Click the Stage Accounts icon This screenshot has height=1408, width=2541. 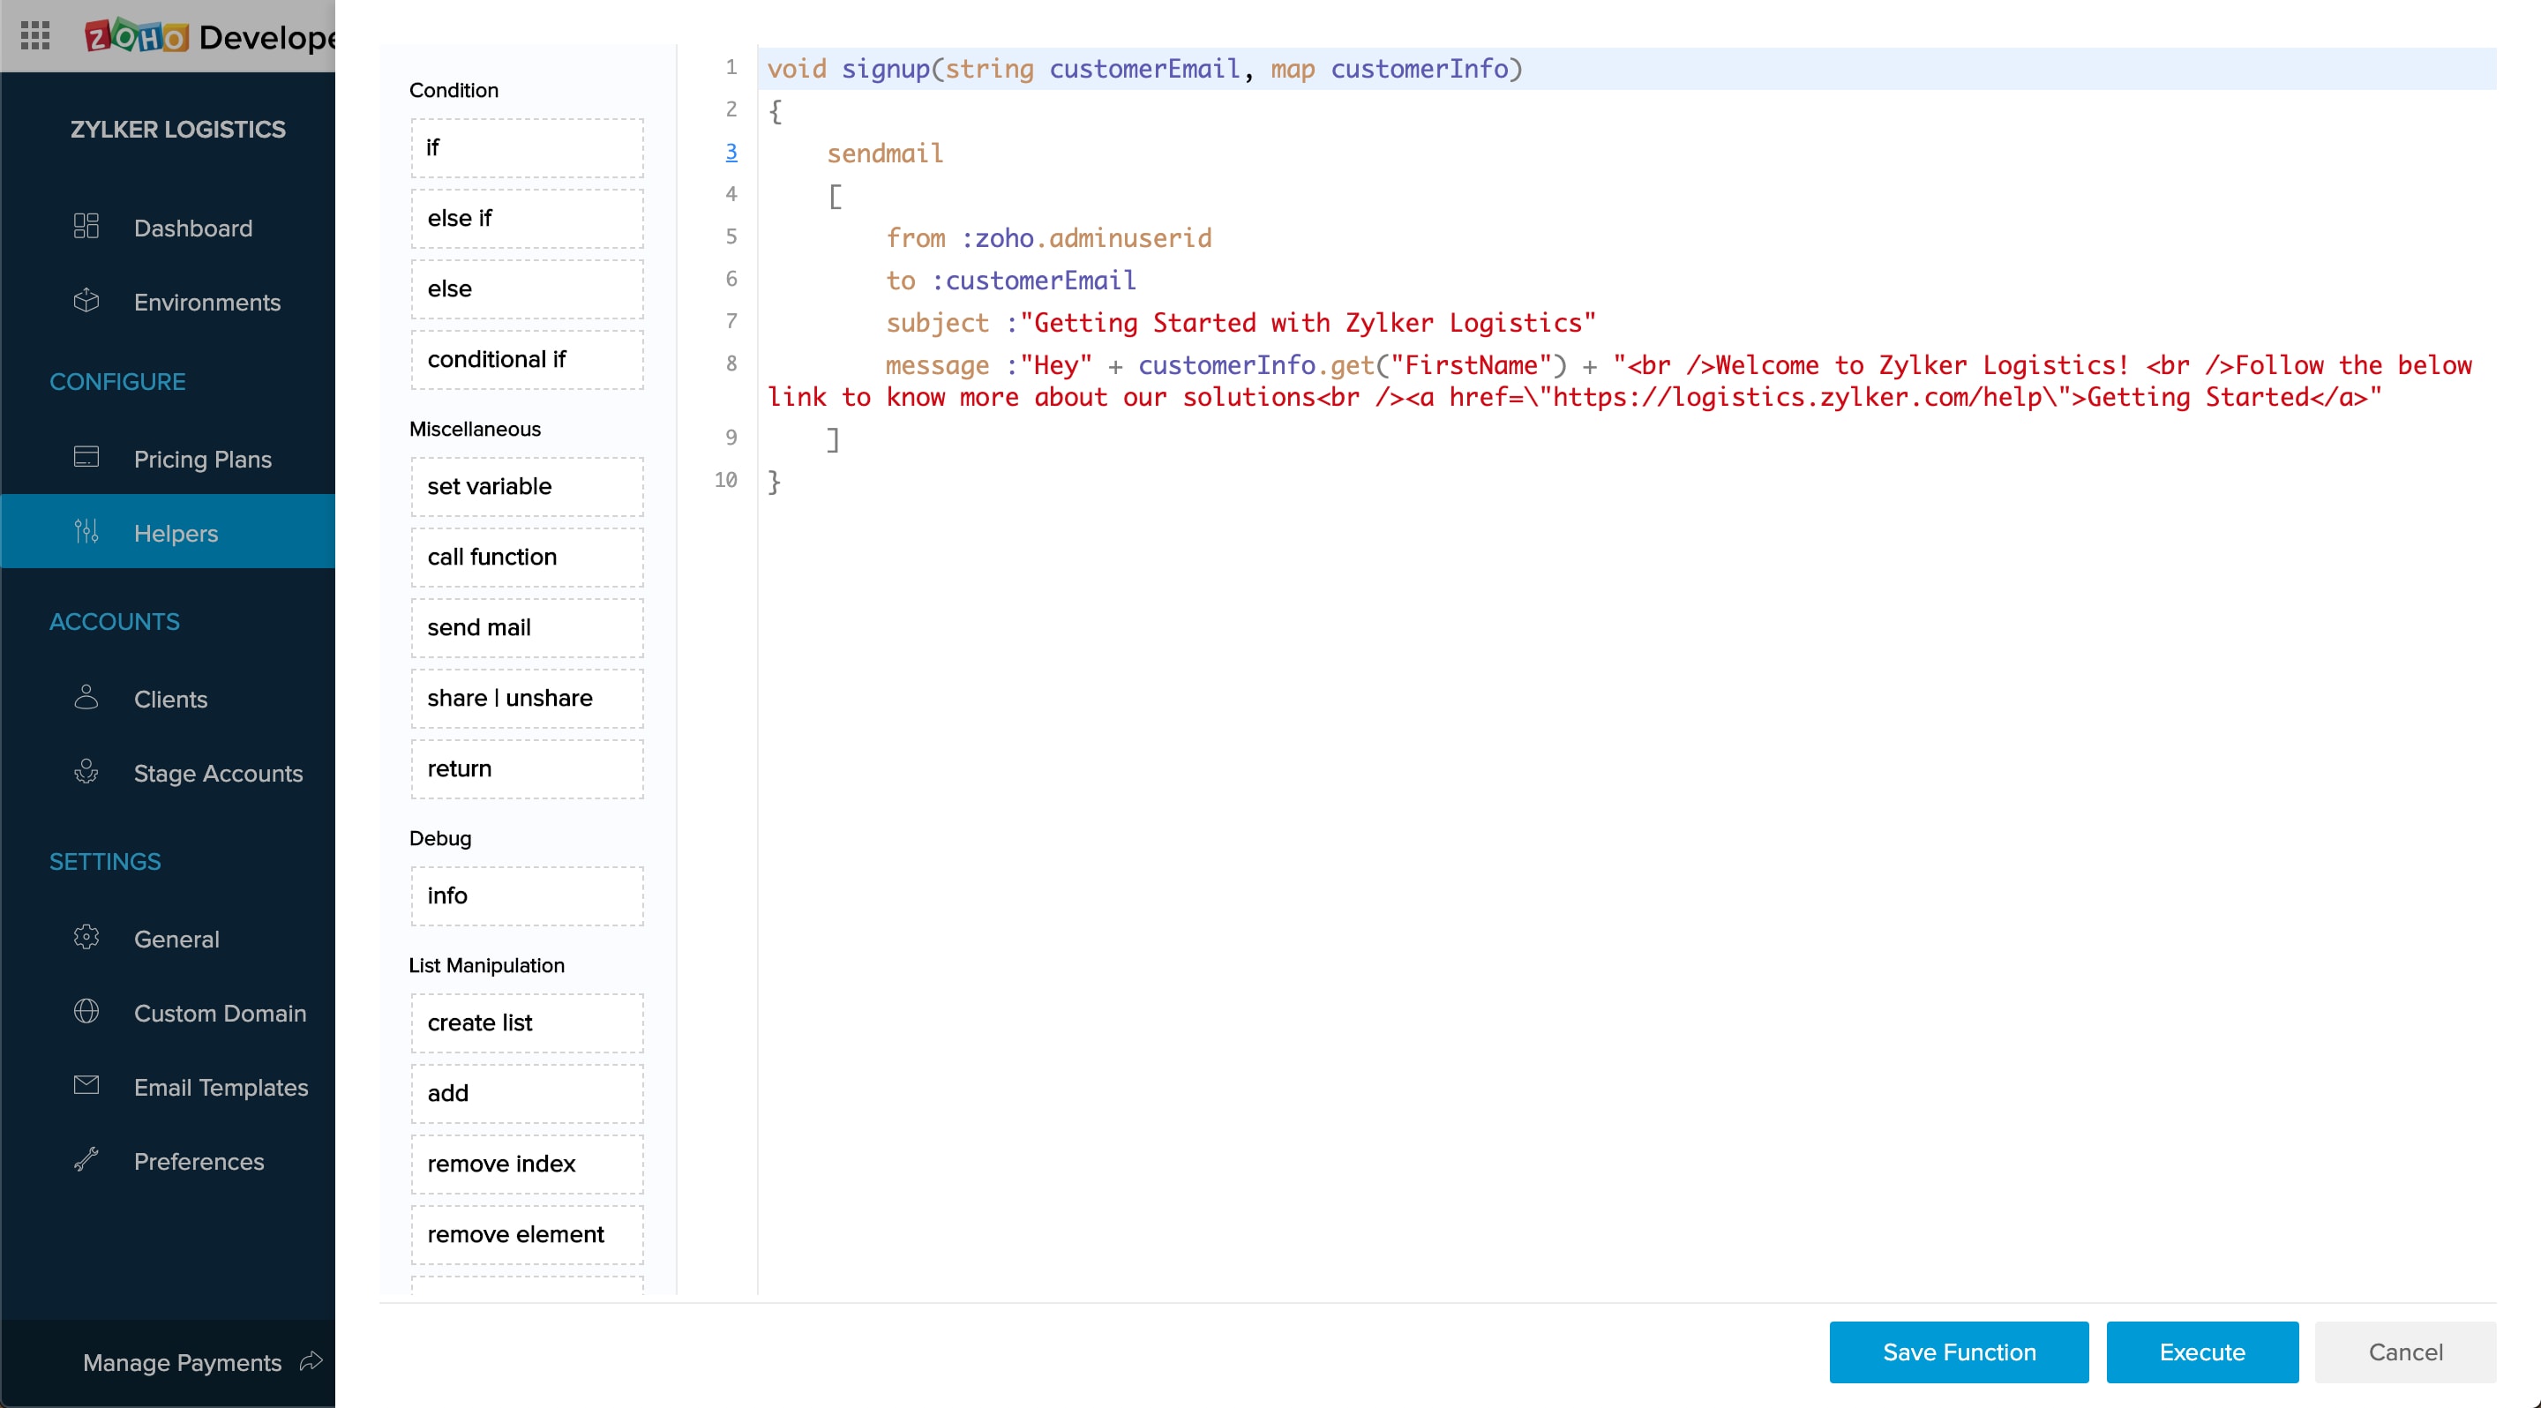[x=86, y=772]
